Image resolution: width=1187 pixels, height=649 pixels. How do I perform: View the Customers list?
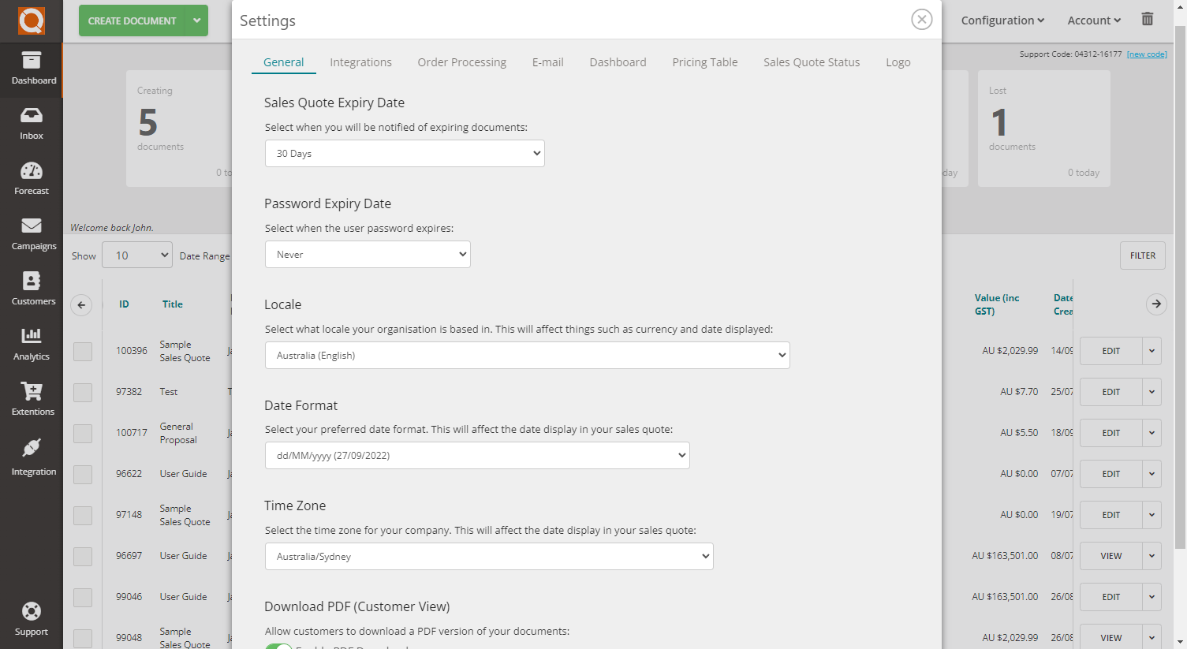coord(32,288)
